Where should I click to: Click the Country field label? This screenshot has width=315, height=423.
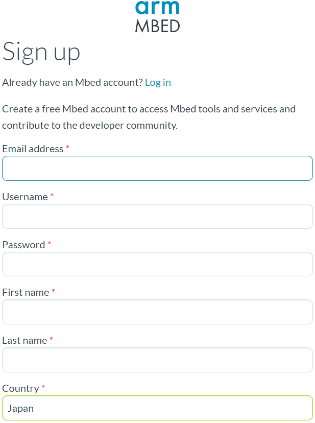[x=20, y=388]
